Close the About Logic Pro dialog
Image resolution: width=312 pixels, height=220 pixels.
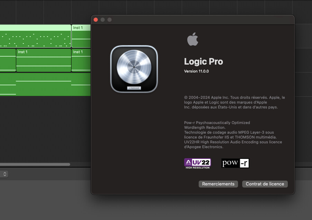96,20
